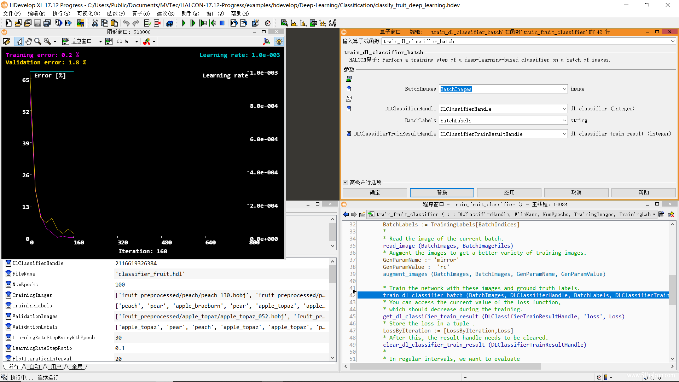
Task: Stop program execution with blue square
Action: click(222, 23)
